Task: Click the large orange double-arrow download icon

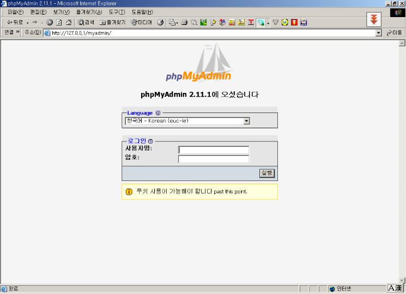Action: 374,20
